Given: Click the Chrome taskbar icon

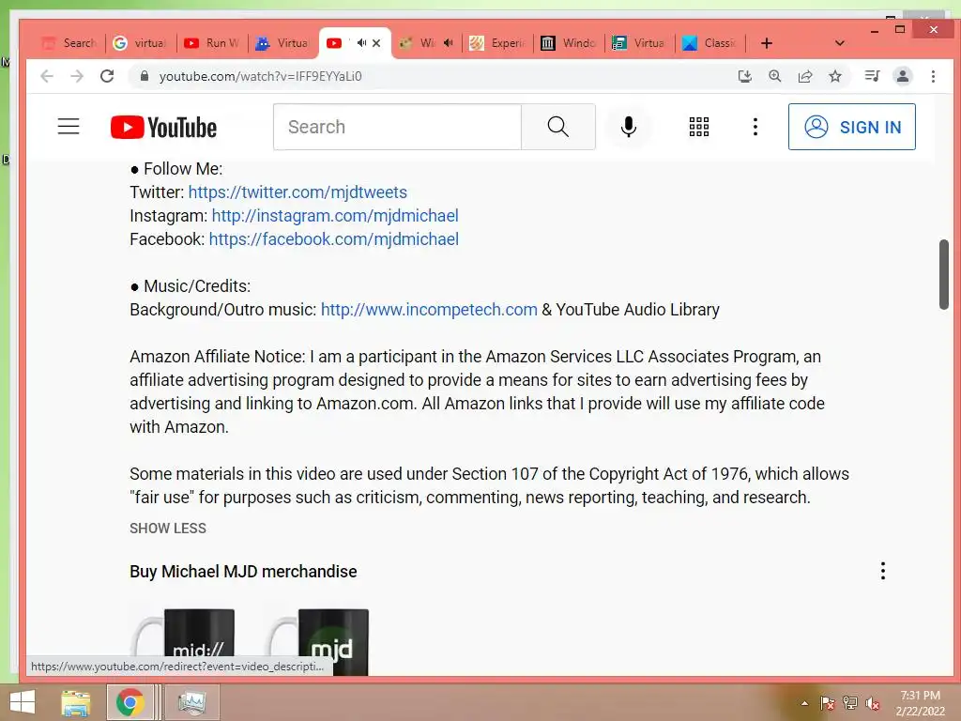Looking at the screenshot, I should [130, 702].
